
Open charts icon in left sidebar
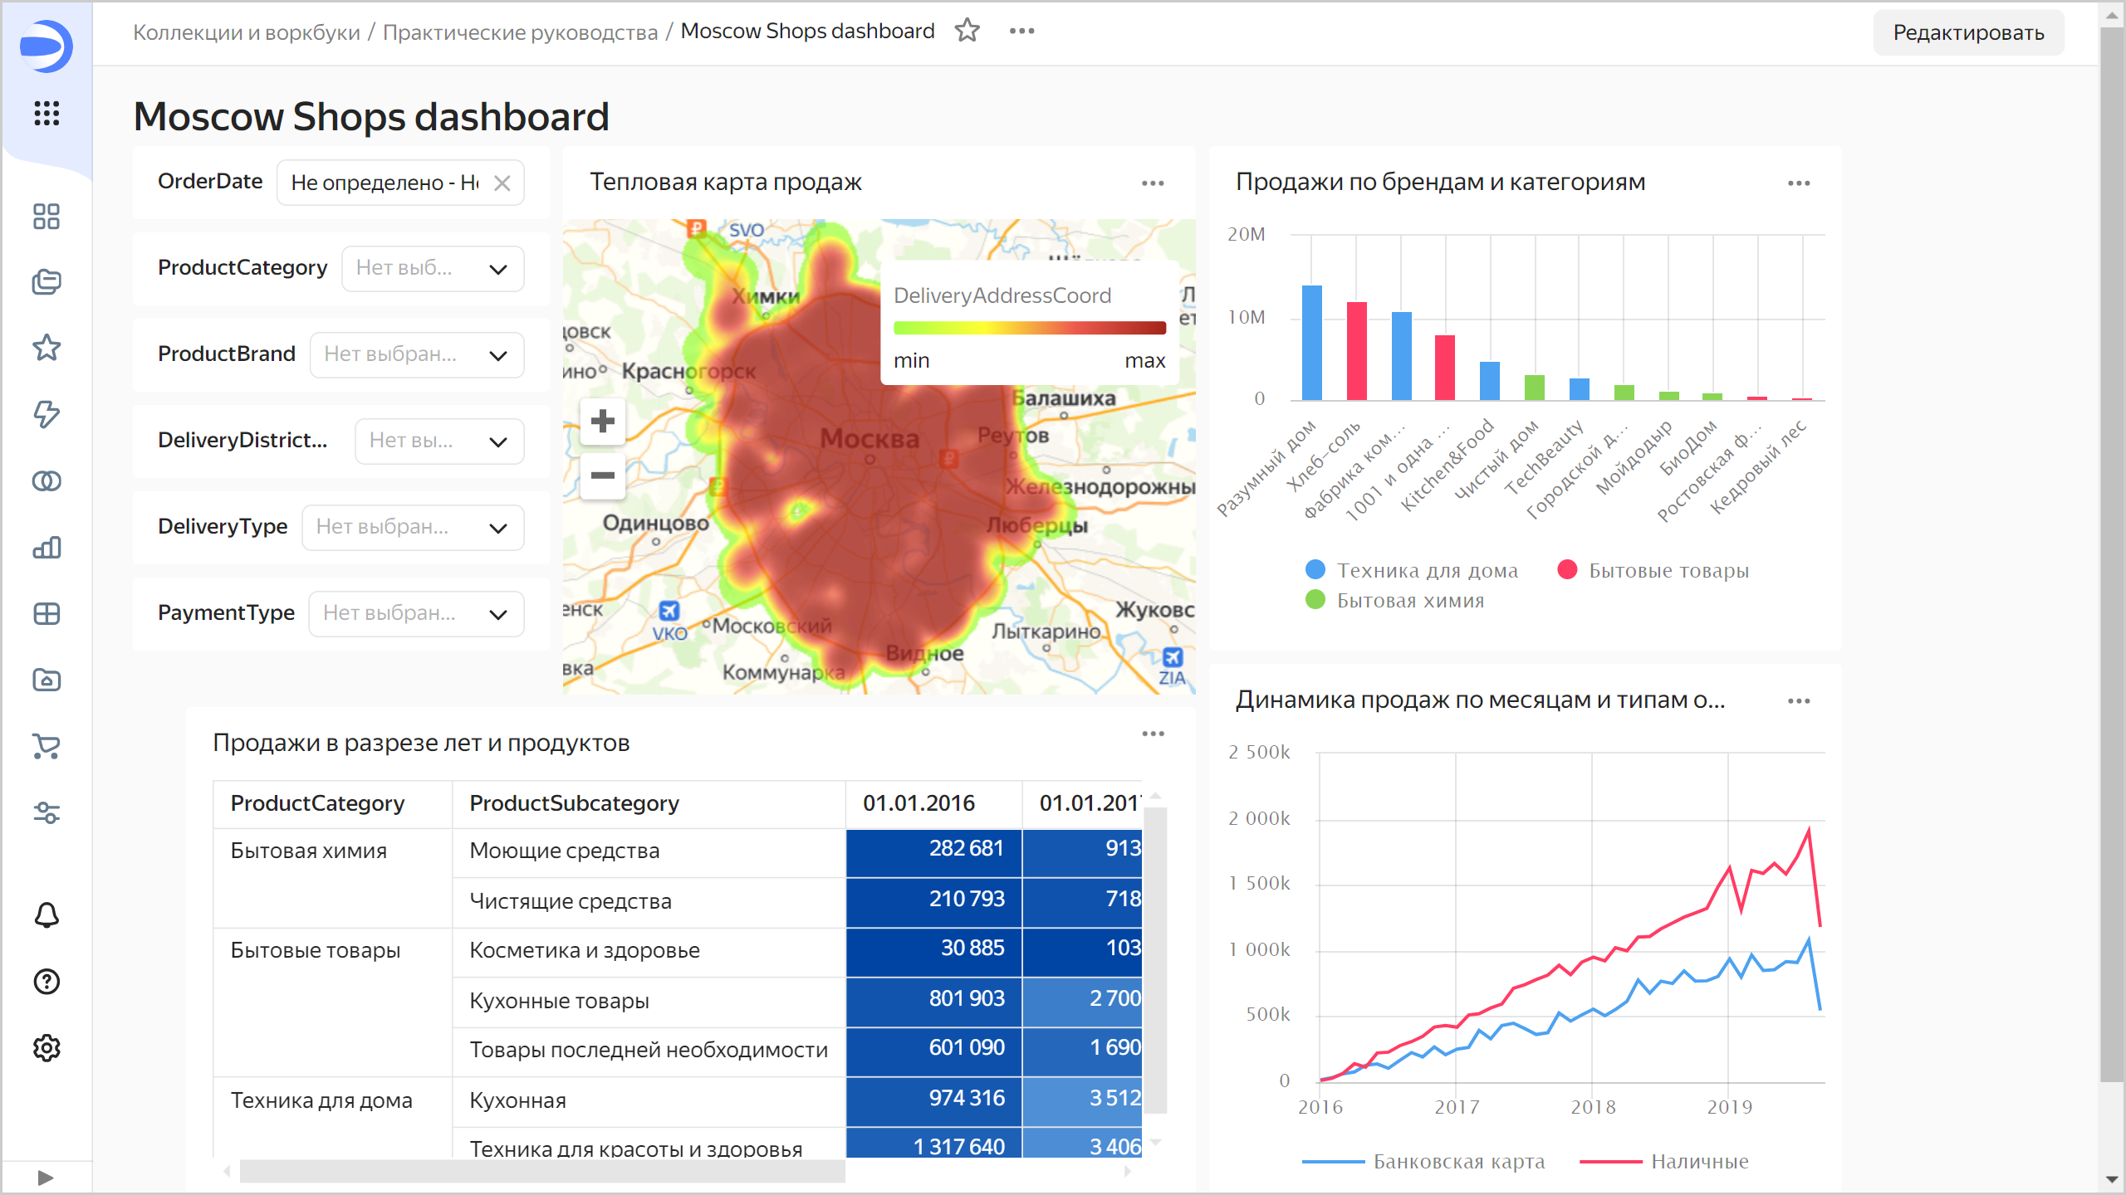47,548
